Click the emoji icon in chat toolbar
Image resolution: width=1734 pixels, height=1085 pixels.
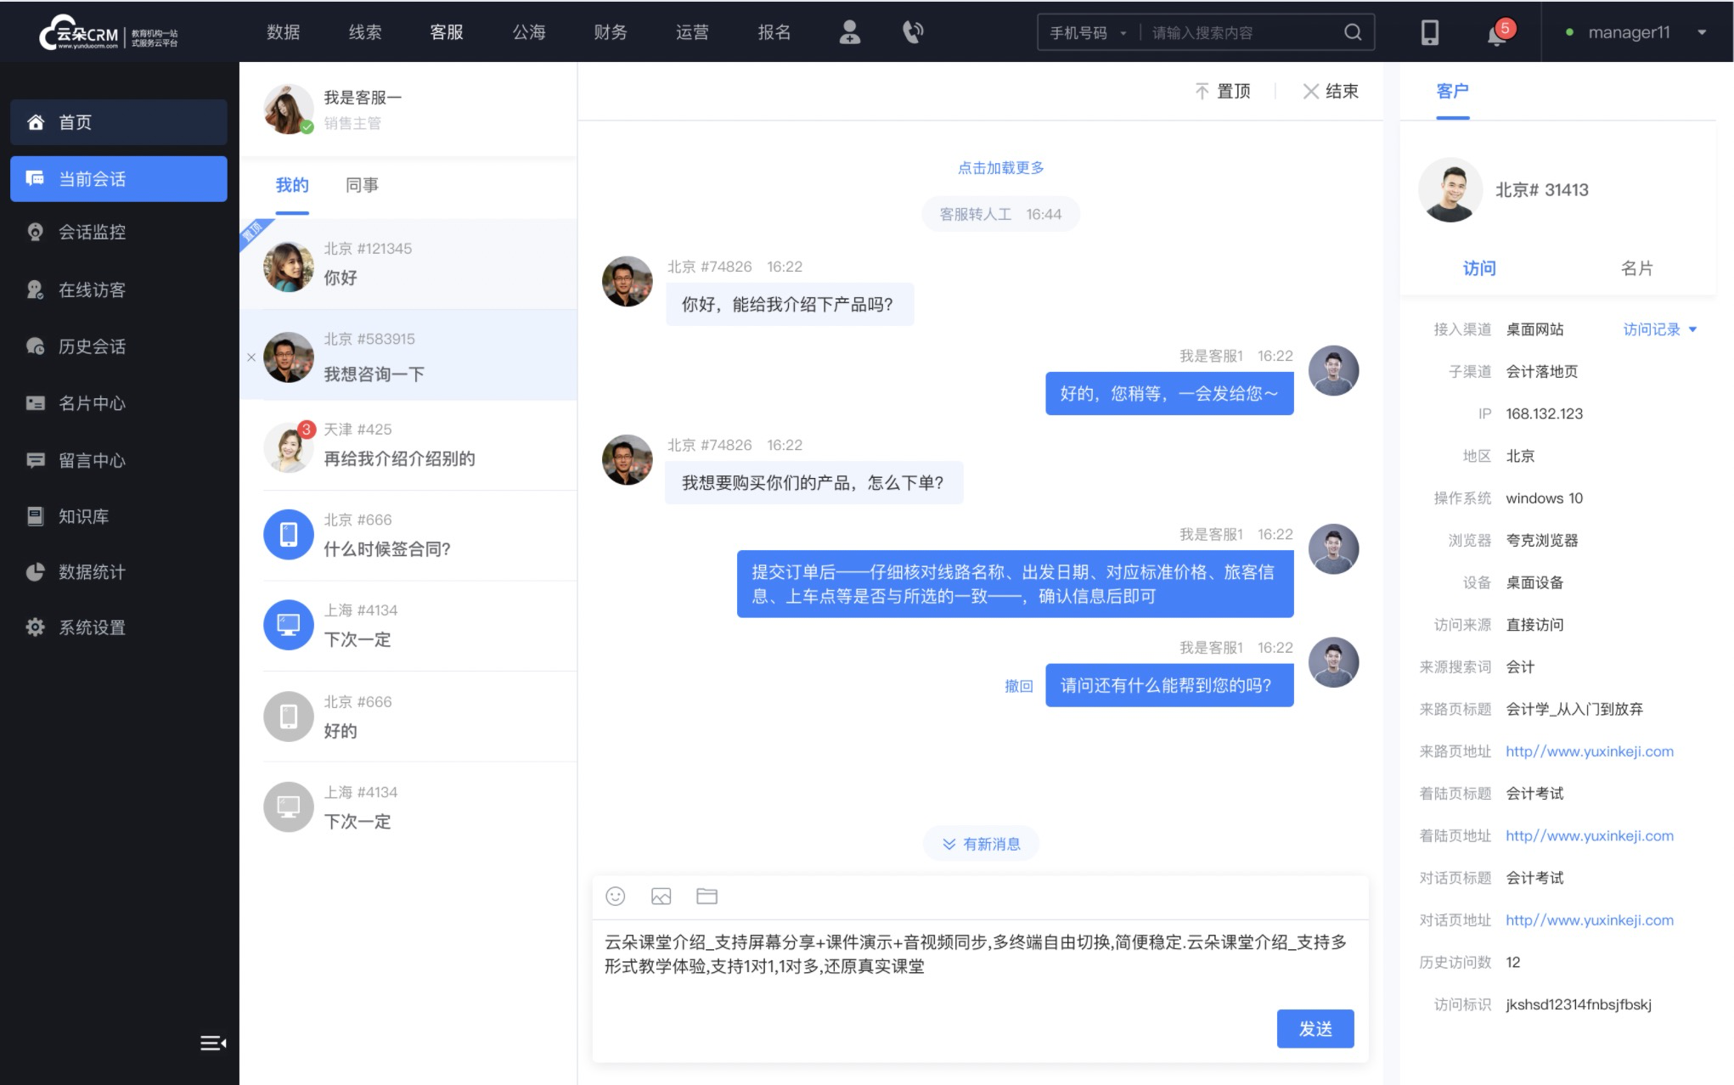pyautogui.click(x=616, y=895)
